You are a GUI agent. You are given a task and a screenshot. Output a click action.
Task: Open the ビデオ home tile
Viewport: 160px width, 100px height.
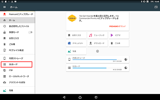119,35
